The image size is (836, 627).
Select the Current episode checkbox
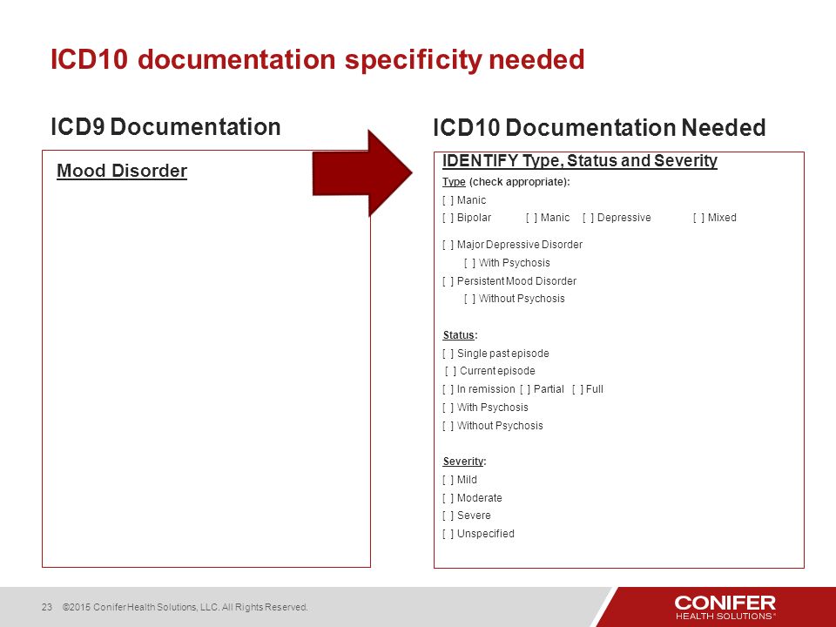450,371
